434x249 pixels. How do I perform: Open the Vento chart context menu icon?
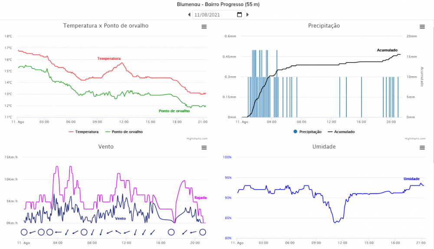click(204, 148)
